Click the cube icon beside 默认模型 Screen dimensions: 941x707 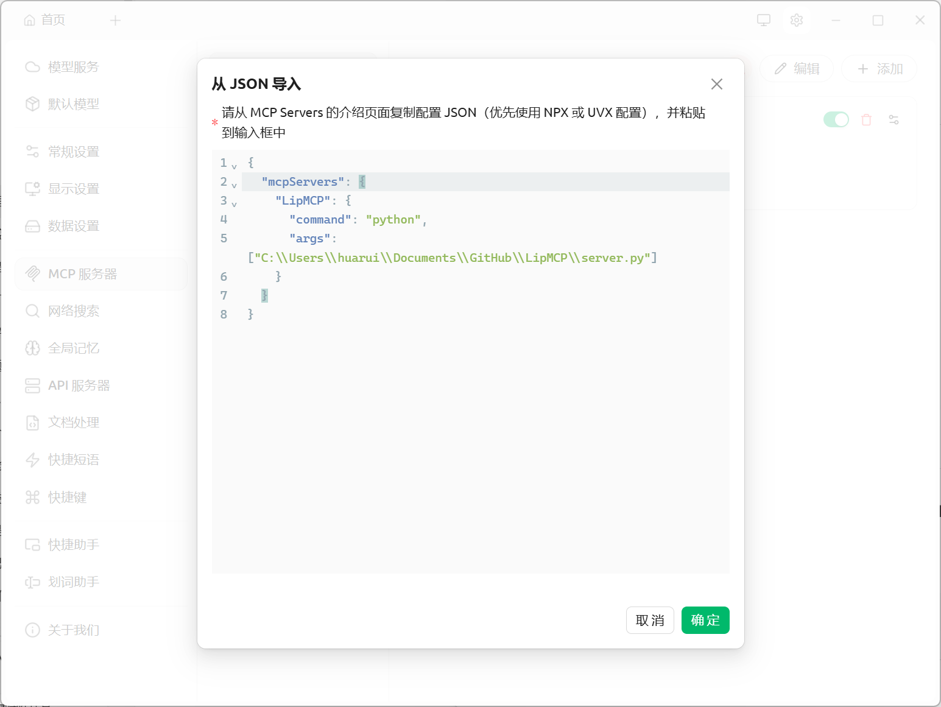click(32, 104)
